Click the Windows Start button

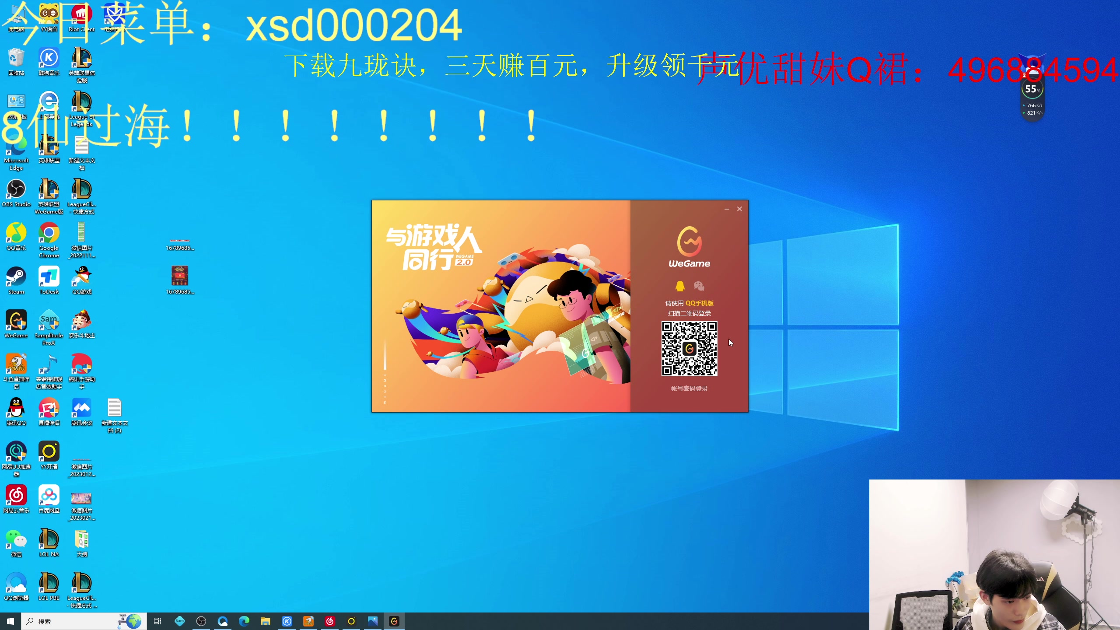pyautogui.click(x=10, y=621)
